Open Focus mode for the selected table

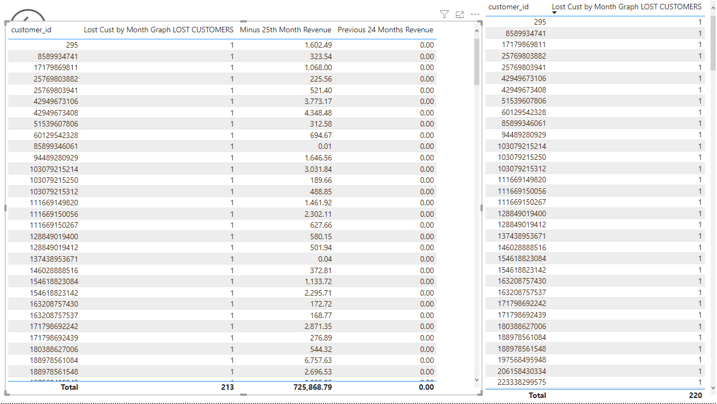click(460, 15)
